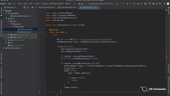Collapse the java folder
The width and height of the screenshot is (170, 96).
6,19
